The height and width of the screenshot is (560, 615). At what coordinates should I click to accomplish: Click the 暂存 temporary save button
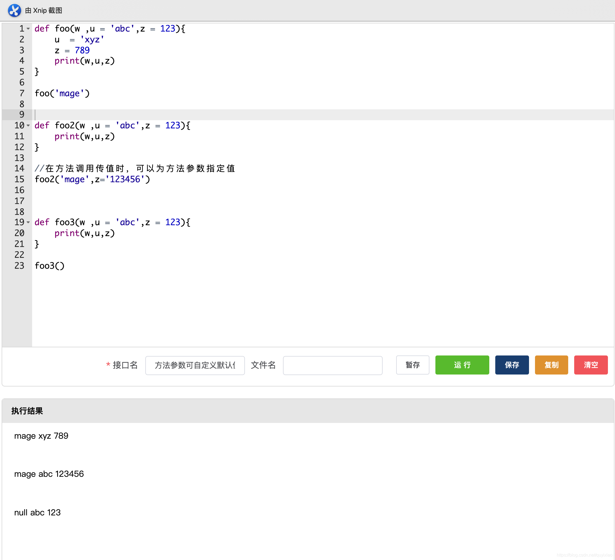click(x=413, y=365)
